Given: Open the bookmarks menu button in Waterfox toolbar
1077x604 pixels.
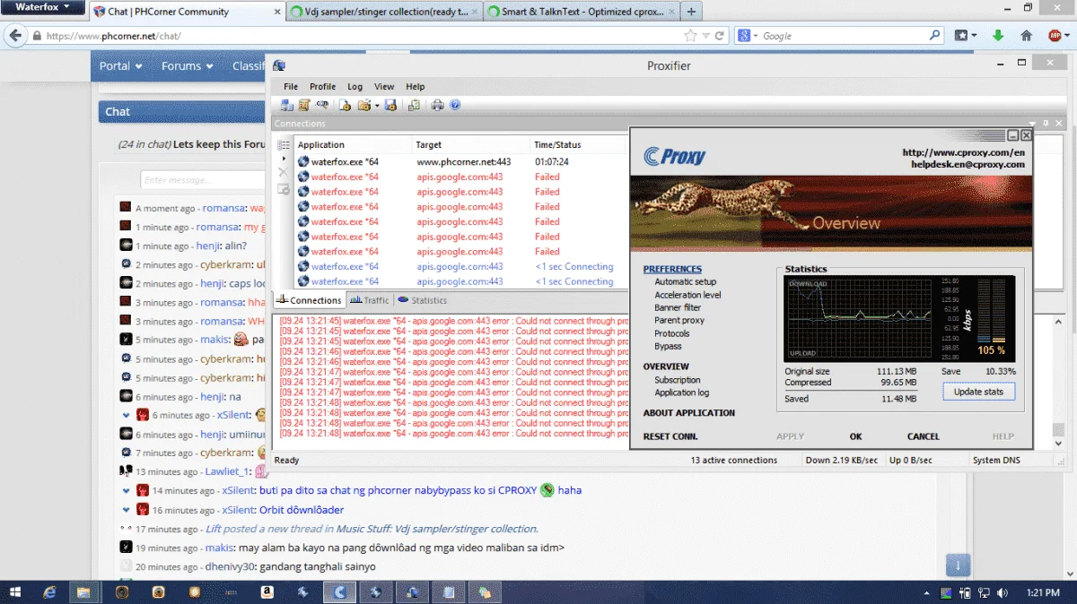Looking at the screenshot, I should point(966,36).
